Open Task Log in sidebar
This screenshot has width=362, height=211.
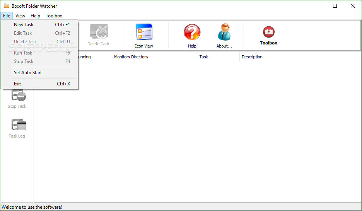point(17,128)
